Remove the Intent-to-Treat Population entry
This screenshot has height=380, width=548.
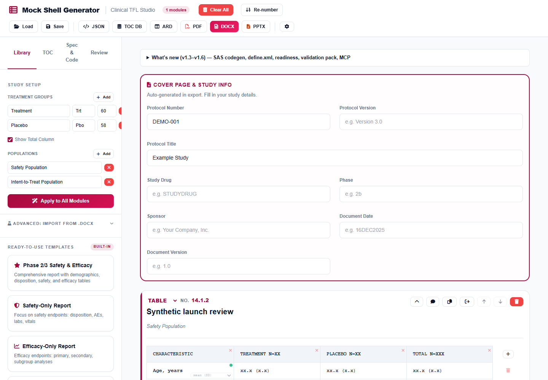[109, 182]
